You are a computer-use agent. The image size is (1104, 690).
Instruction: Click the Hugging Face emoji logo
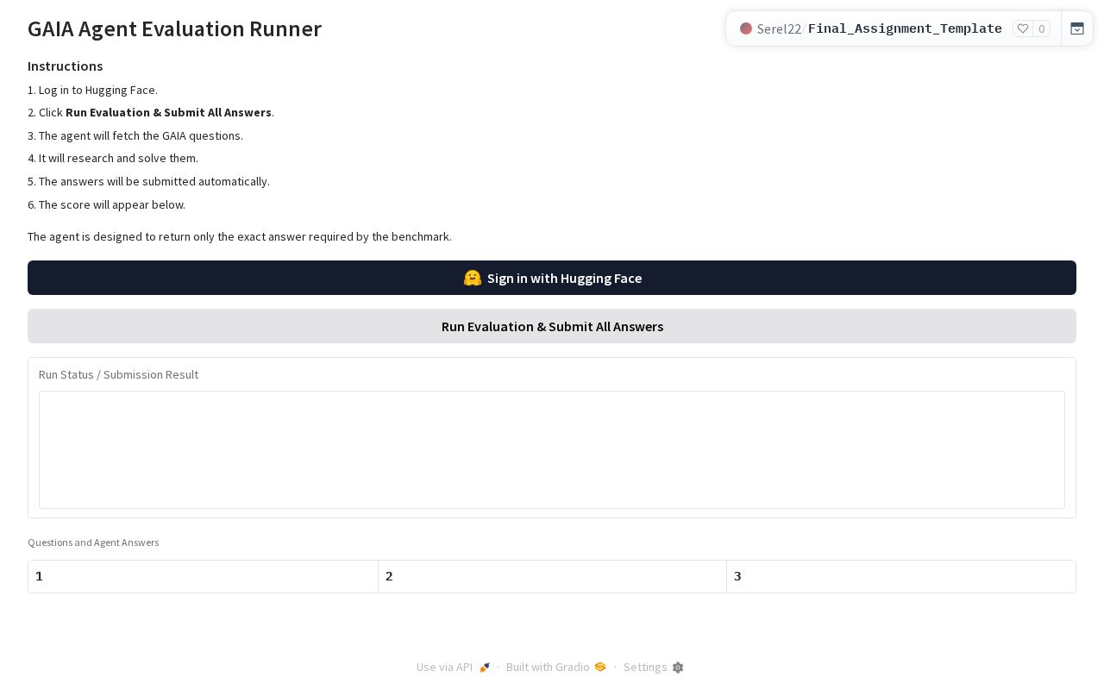point(472,278)
